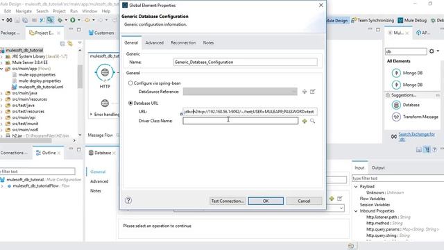Open the Project menu

pos(59,11)
